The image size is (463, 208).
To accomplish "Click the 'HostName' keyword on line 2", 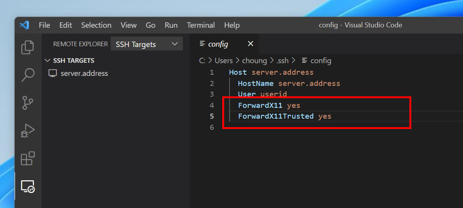I will 255,83.
